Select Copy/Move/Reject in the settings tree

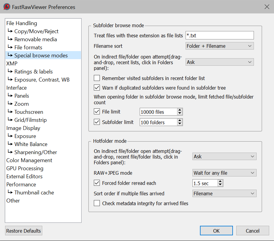36,31
